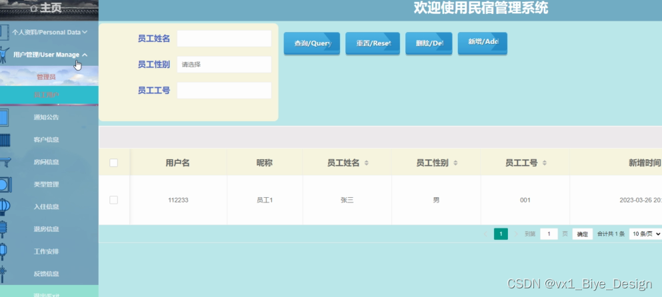
Task: Click name cell 张三
Action: tap(347, 200)
